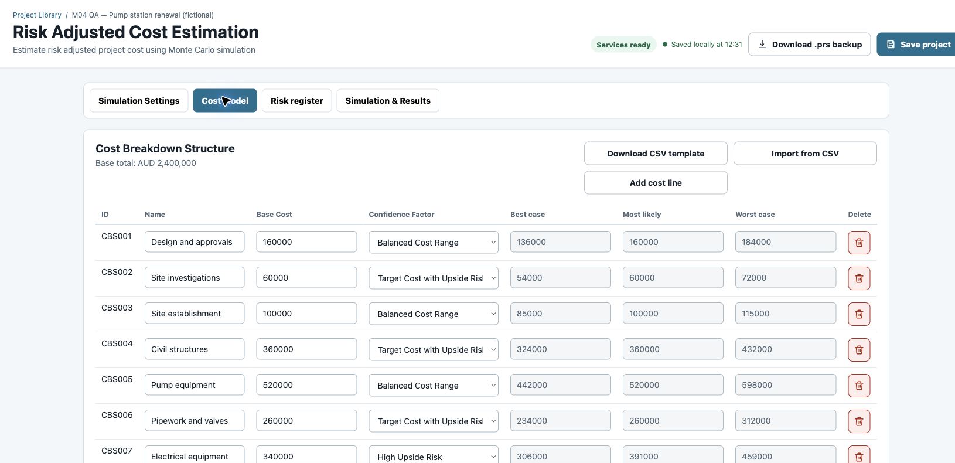The image size is (955, 463).
Task: Click the Civil structures name field
Action: point(195,349)
